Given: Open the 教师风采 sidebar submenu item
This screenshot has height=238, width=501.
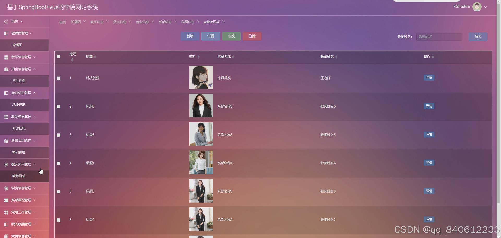Looking at the screenshot, I should [25, 176].
